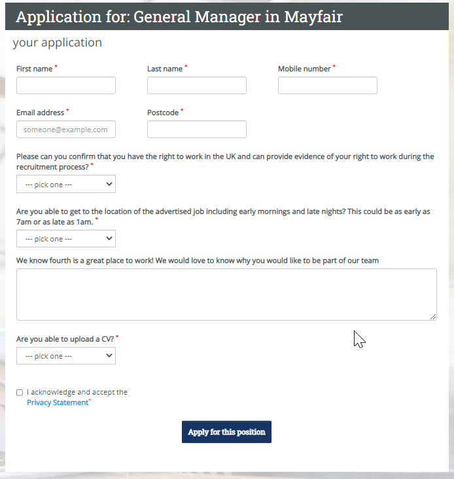This screenshot has height=479, width=454.
Task: Click the 'Are you able to upload a CV?' label
Action: pyautogui.click(x=65, y=339)
